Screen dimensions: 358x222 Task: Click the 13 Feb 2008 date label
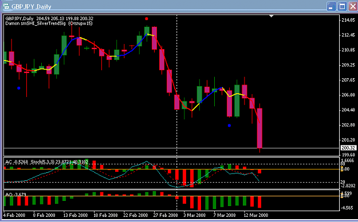click(75, 215)
